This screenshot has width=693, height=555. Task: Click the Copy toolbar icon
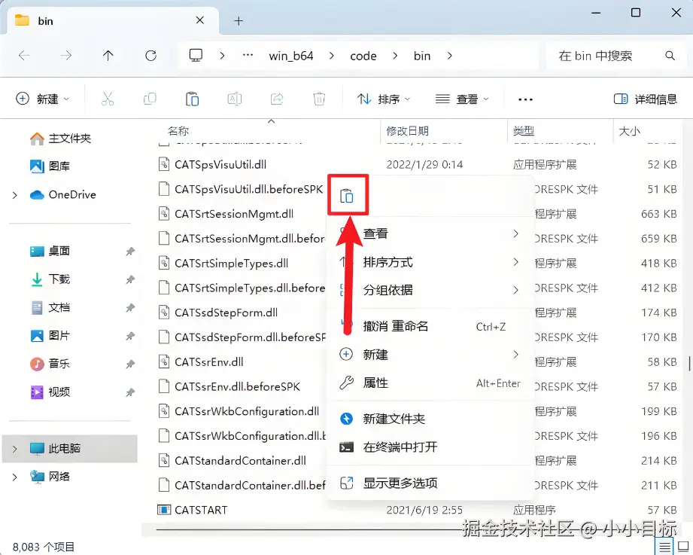[150, 99]
